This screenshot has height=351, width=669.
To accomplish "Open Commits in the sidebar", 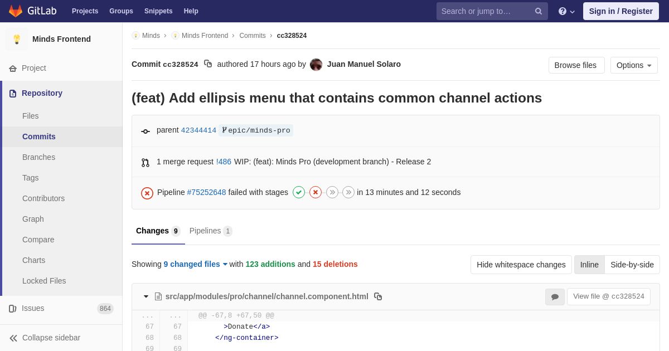I will click(62, 136).
